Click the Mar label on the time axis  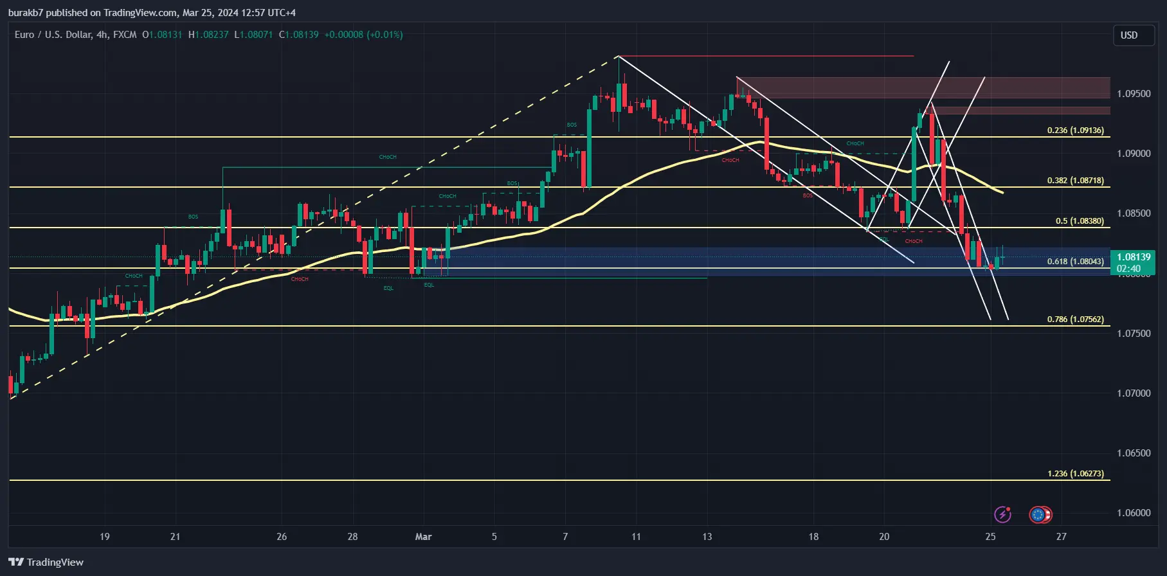(423, 537)
